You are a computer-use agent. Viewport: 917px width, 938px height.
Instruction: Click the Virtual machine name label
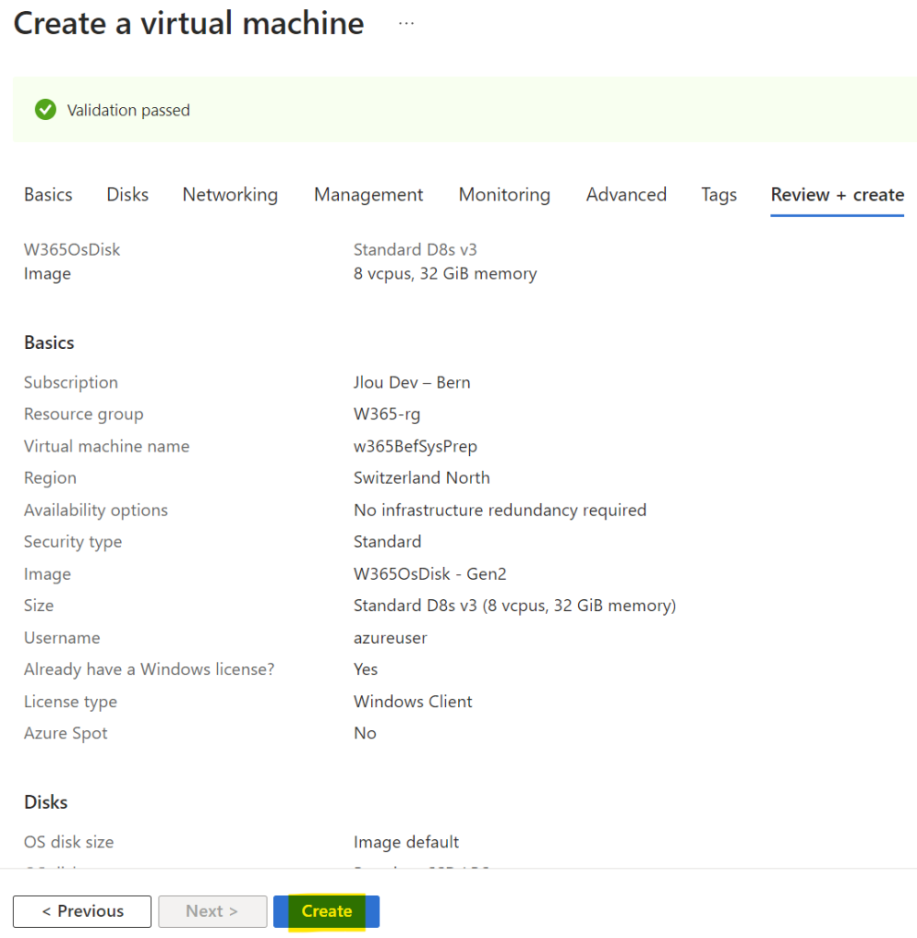pyautogui.click(x=106, y=446)
